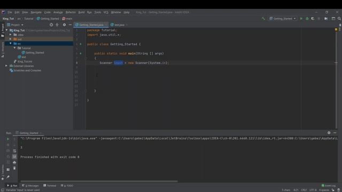The height and width of the screenshot is (192, 342).
Task: Open the Getting_Started run configuration dropdown
Action: [283, 19]
